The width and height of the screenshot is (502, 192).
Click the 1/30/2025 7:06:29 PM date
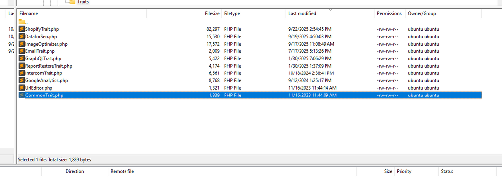pyautogui.click(x=310, y=59)
